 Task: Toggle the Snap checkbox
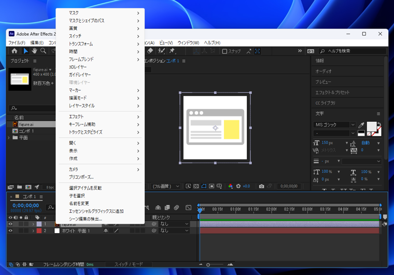point(224,51)
